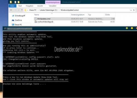Sort files by Änderungsdatum column
Screen dimensions: 137x98
click(x=78, y=15)
